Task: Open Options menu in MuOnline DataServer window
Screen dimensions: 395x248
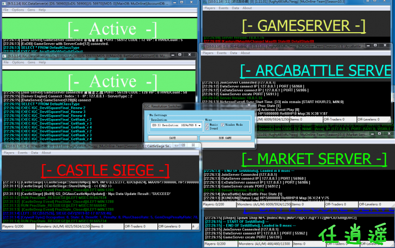Action: 18,10
